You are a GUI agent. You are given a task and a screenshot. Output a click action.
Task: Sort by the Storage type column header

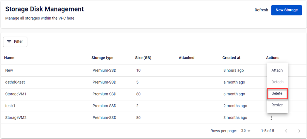pyautogui.click(x=102, y=58)
